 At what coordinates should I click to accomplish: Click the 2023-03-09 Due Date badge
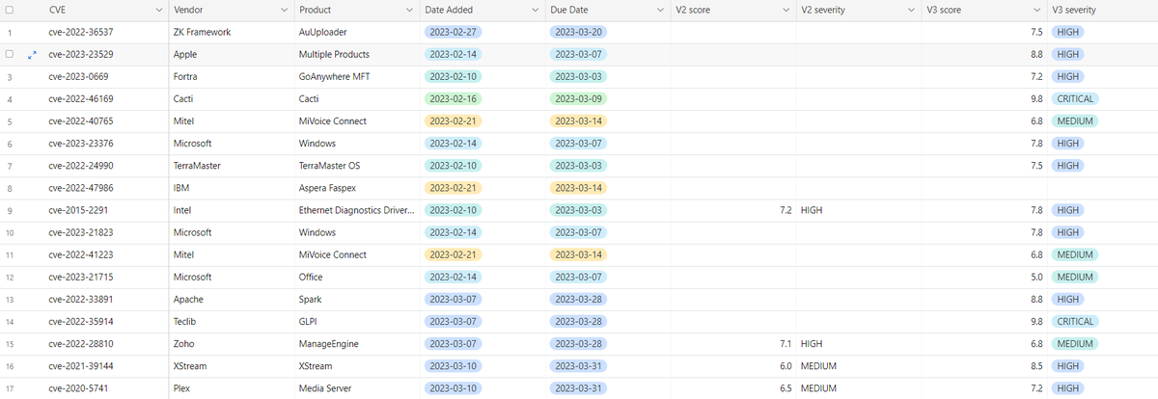pyautogui.click(x=578, y=98)
